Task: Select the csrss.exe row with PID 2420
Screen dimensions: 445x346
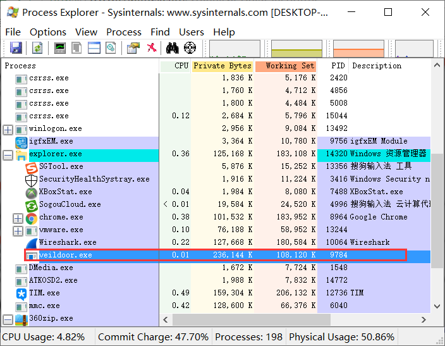Action: coord(216,78)
